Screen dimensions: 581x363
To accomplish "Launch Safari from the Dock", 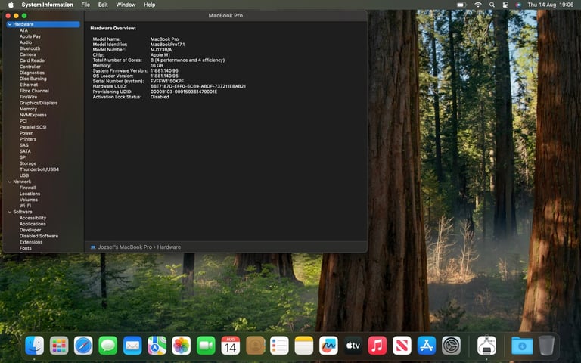I will coord(83,345).
